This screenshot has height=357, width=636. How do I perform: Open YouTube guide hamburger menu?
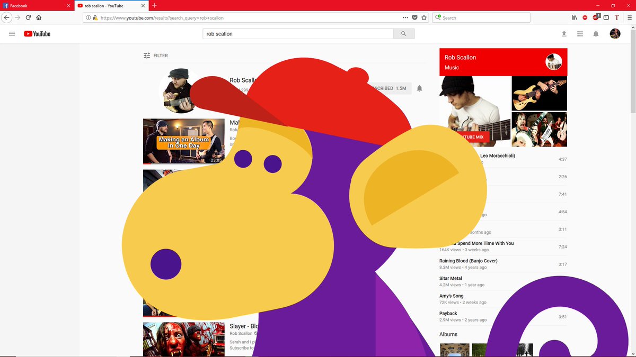[12, 34]
